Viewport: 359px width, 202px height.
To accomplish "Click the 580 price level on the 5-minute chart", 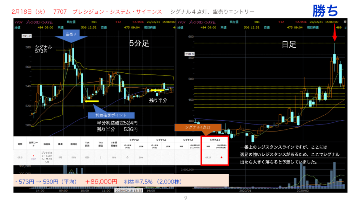I will (28, 47).
